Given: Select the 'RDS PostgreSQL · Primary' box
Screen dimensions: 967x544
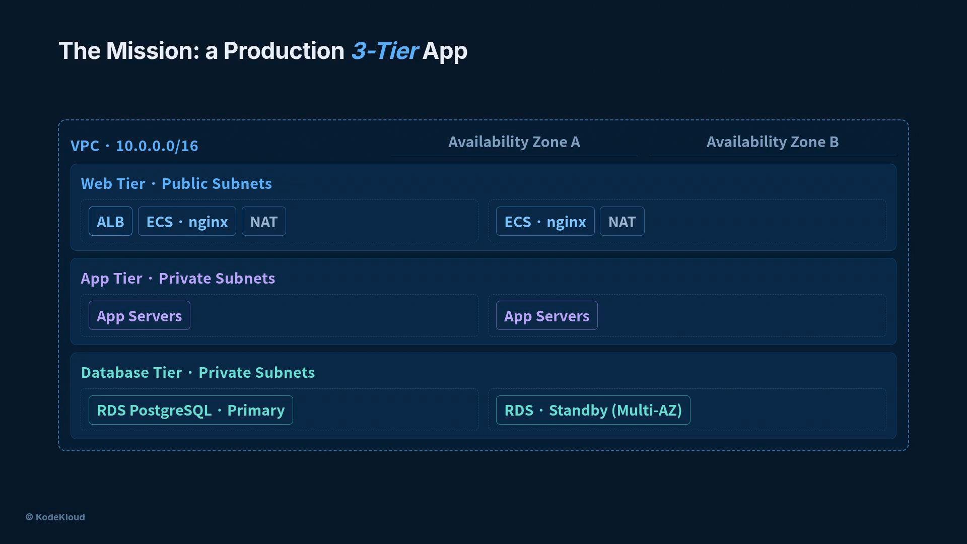Looking at the screenshot, I should [191, 410].
